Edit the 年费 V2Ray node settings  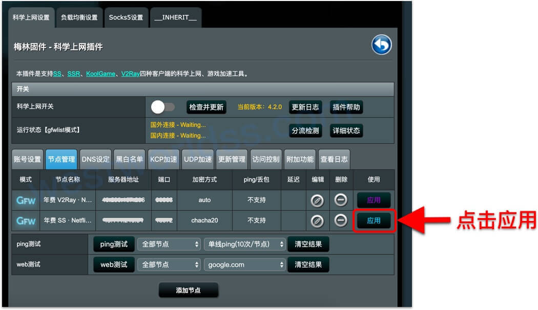[x=318, y=200]
